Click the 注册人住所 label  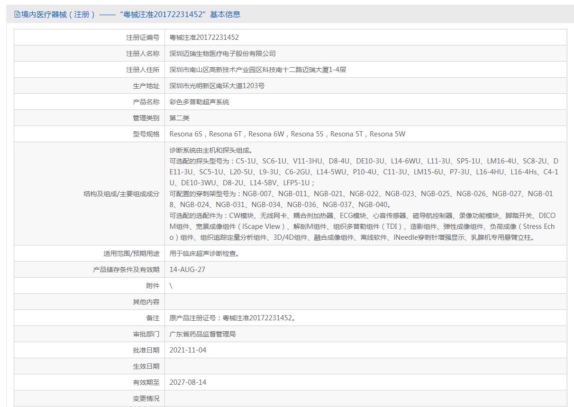tap(143, 70)
